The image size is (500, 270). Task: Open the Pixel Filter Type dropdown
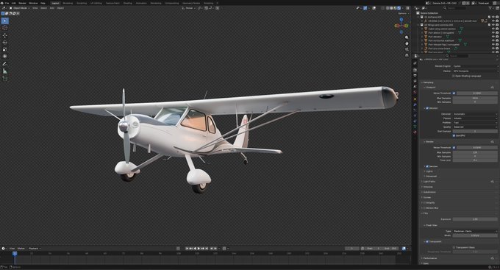tap(475, 231)
